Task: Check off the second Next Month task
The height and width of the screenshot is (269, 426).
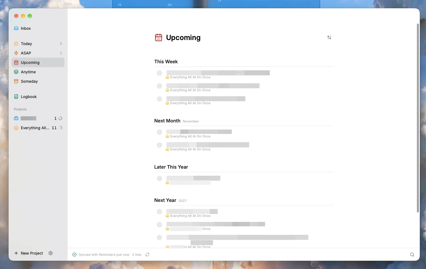Action: click(x=159, y=145)
